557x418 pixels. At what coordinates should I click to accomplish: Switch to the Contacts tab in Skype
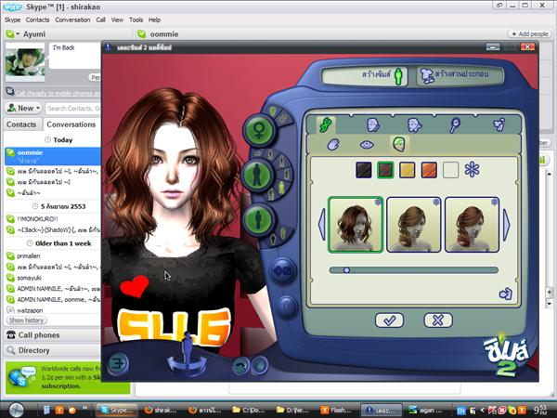(21, 124)
